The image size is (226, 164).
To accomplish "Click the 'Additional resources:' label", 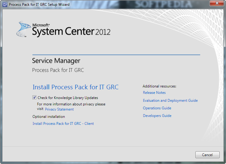I will [x=159, y=86].
